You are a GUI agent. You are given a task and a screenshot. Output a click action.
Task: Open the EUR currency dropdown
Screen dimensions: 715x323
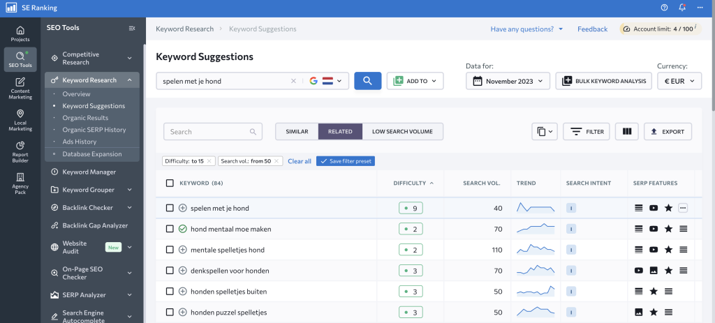point(679,81)
